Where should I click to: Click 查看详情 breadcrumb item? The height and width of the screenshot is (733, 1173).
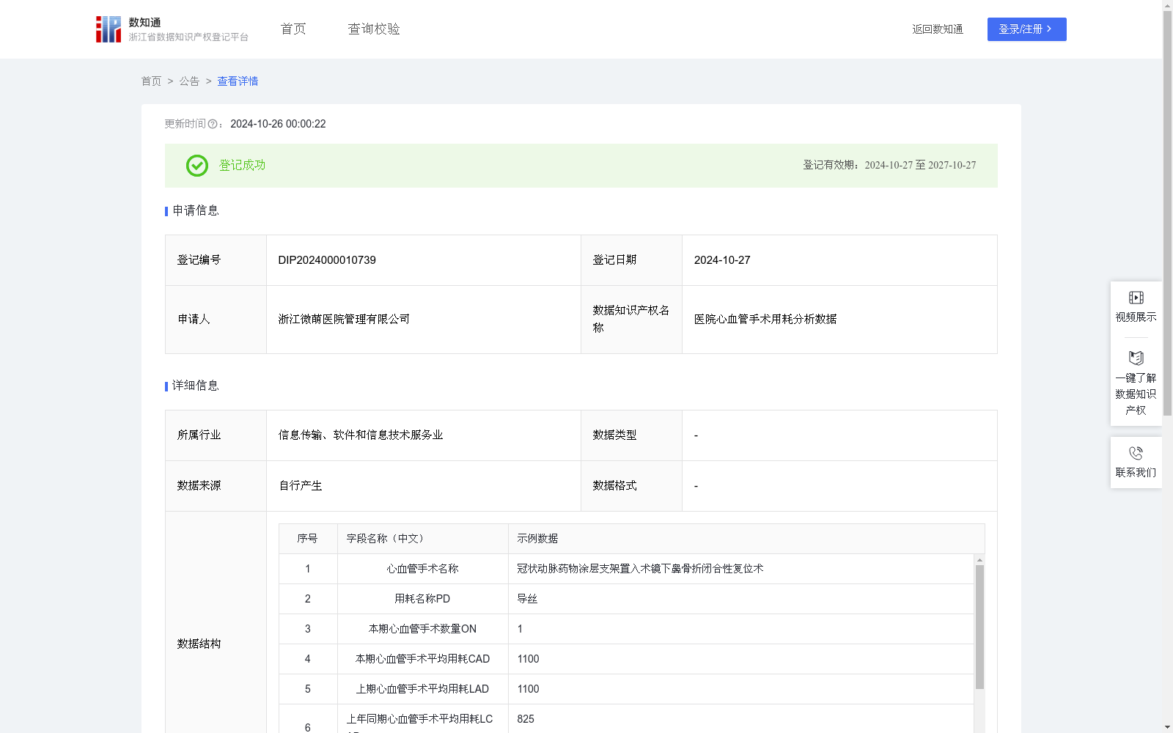238,81
